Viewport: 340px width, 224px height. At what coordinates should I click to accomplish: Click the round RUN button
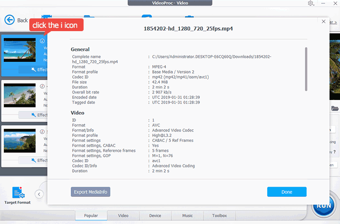coord(324,206)
